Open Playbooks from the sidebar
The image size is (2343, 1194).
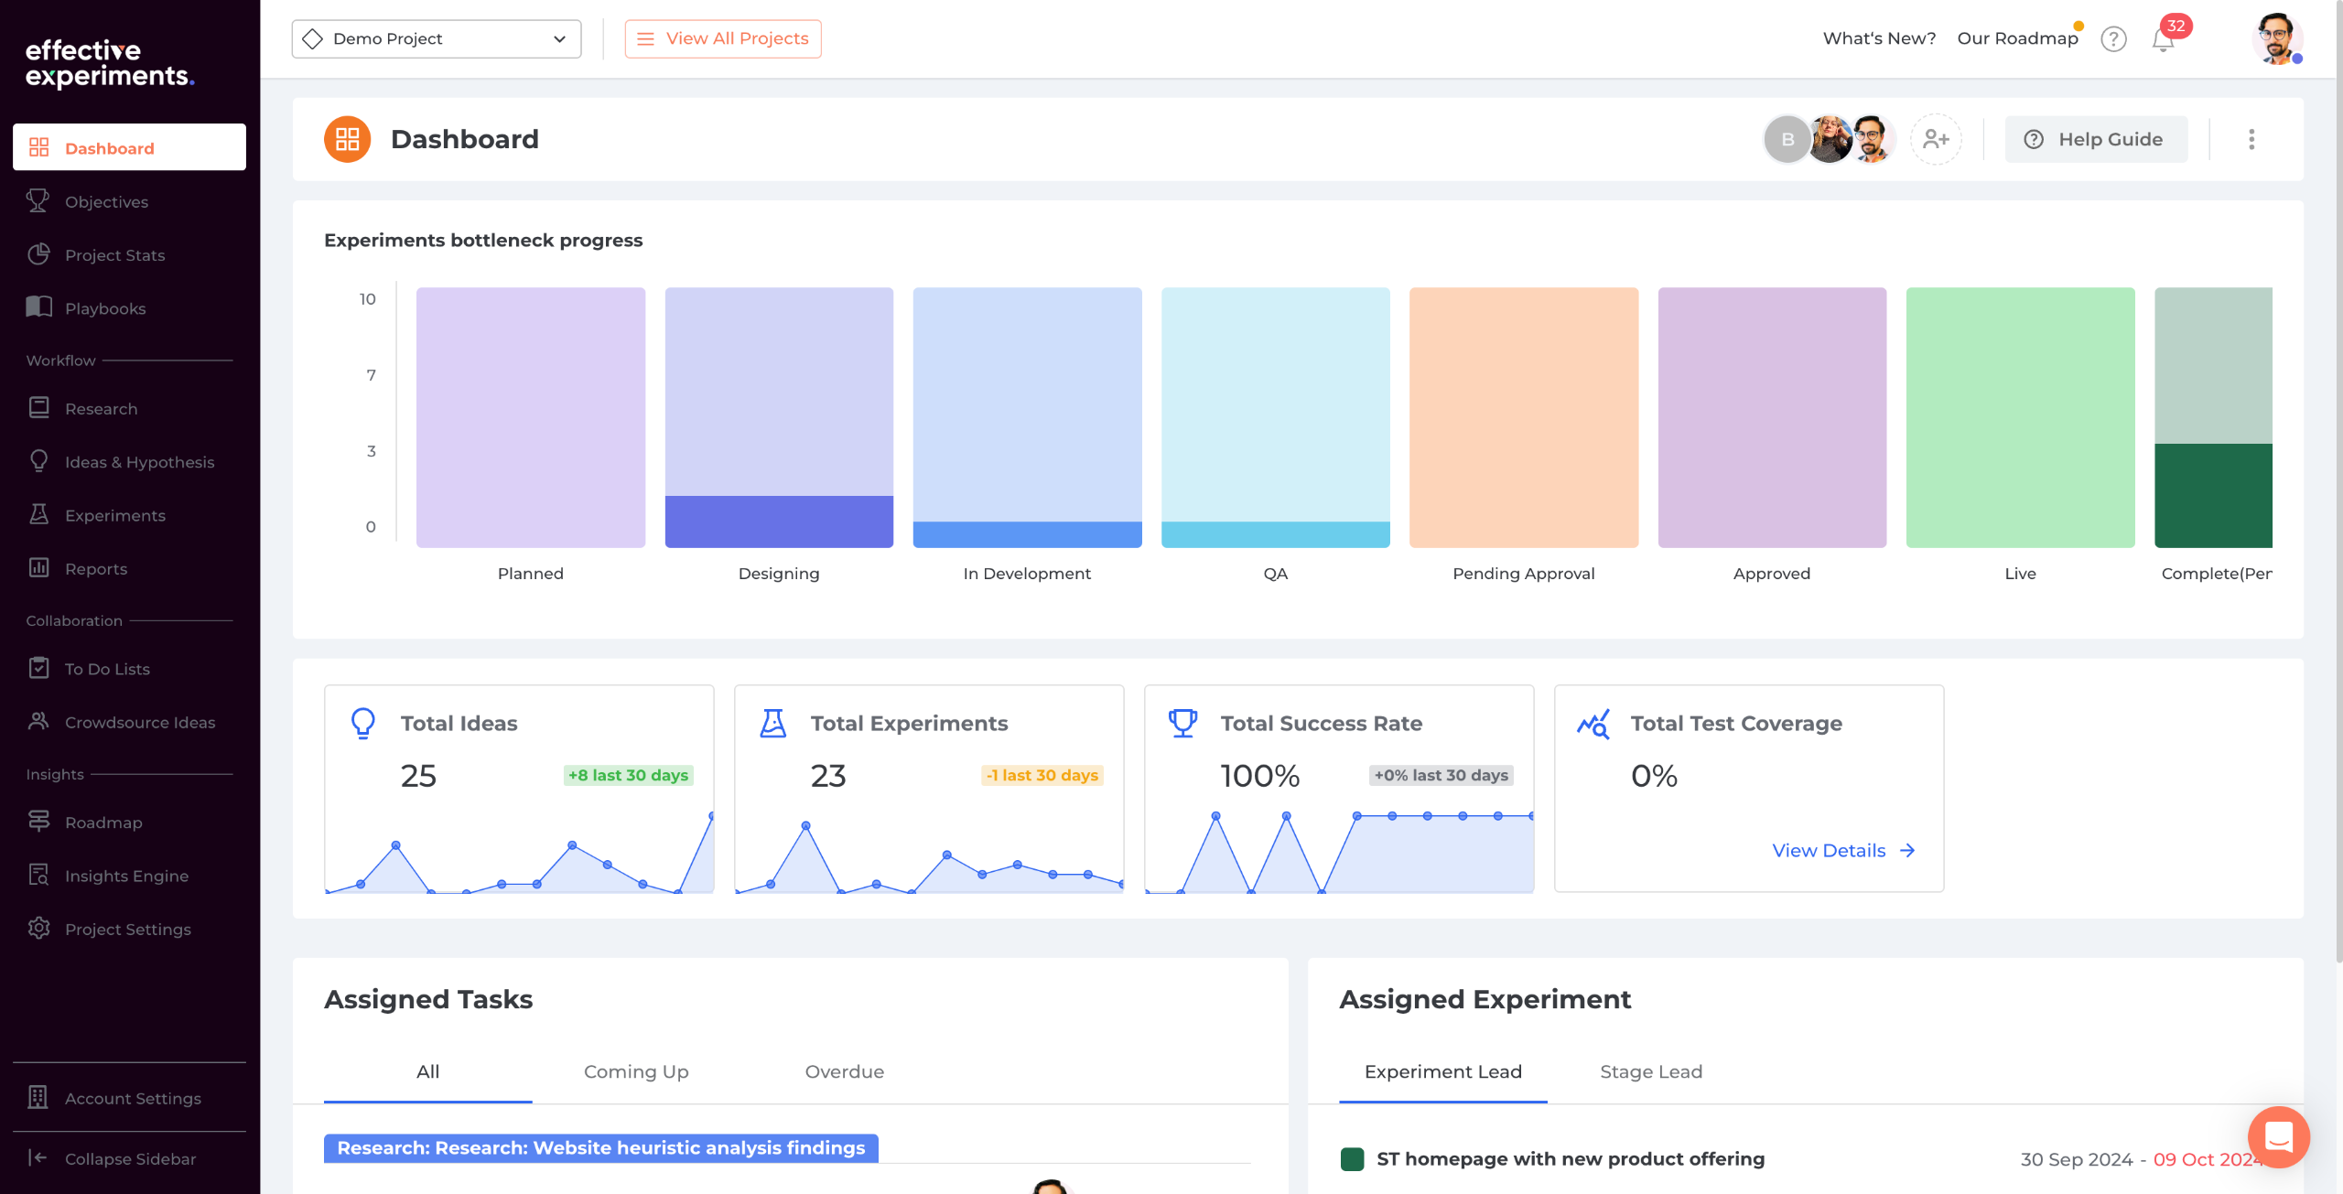(105, 308)
